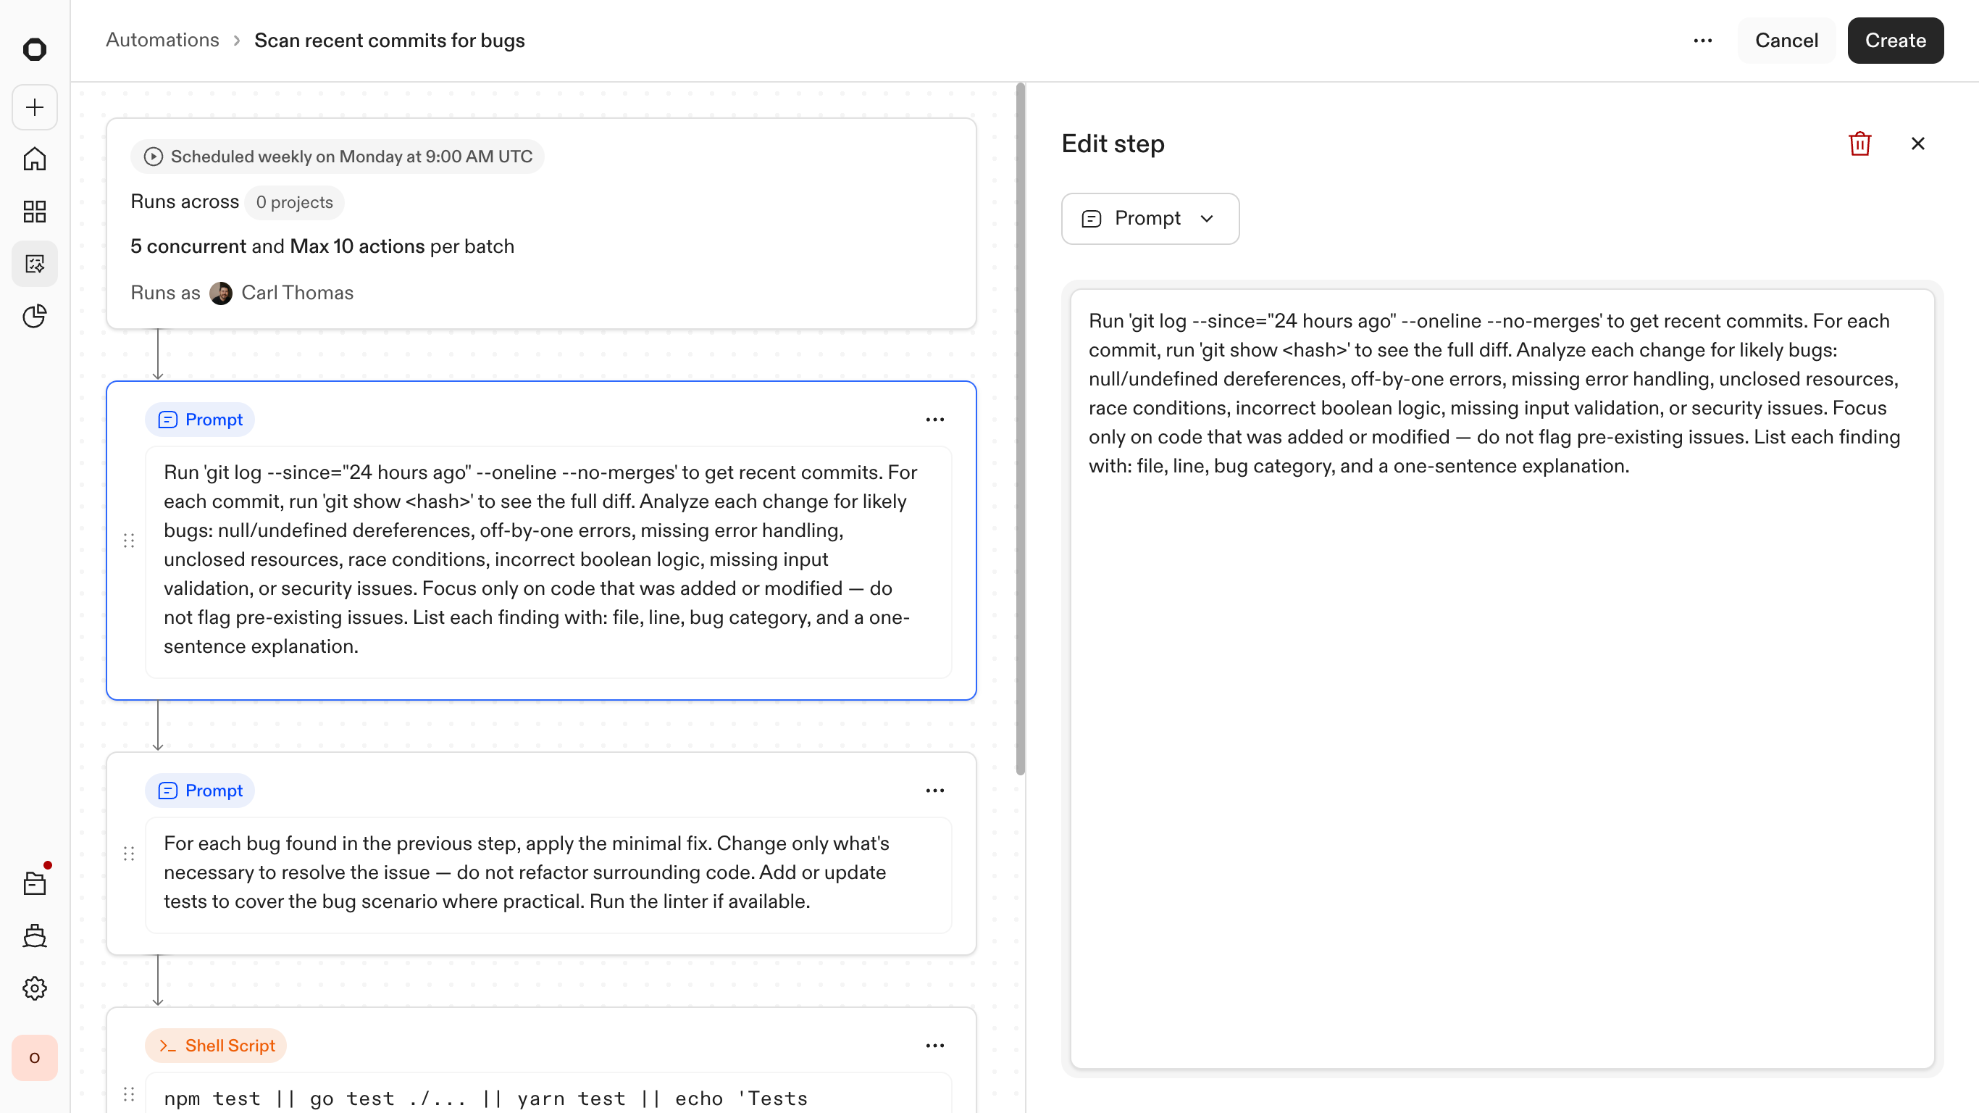Image resolution: width=1979 pixels, height=1113 pixels.
Task: Click the vertical scrollbar of workflow canvas
Action: point(1020,430)
